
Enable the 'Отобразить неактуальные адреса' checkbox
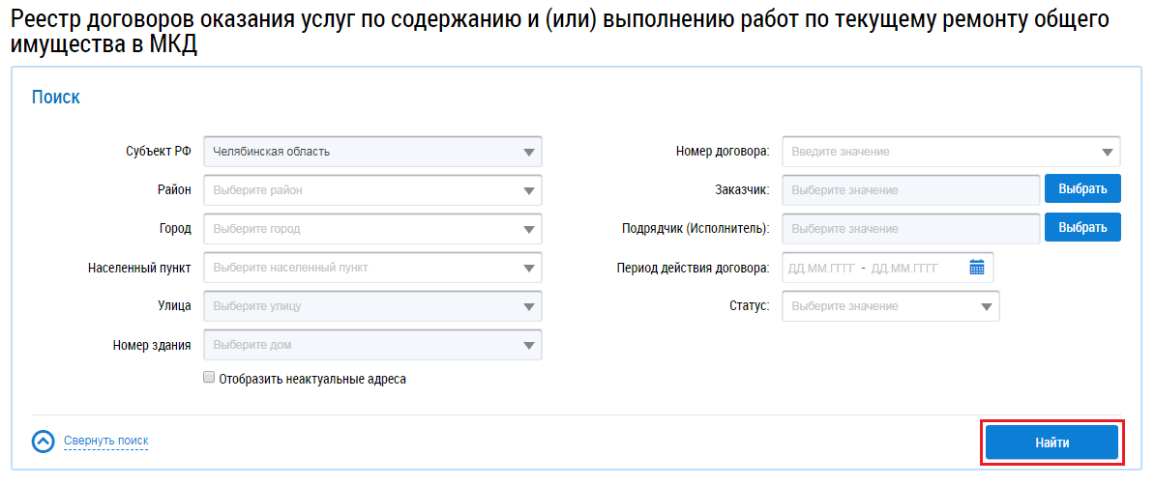tap(209, 379)
